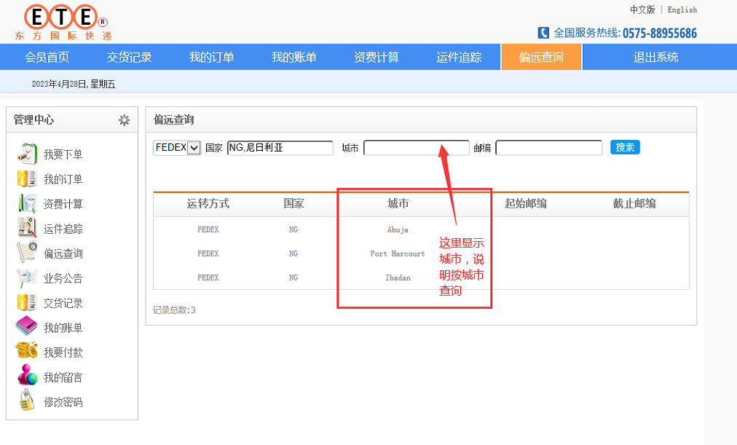Click the 修改密码 padlock icon
The width and height of the screenshot is (737, 445).
[x=27, y=401]
